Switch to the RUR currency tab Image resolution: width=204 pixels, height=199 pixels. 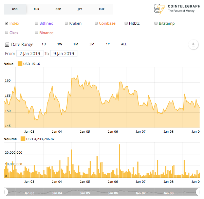click(101, 9)
